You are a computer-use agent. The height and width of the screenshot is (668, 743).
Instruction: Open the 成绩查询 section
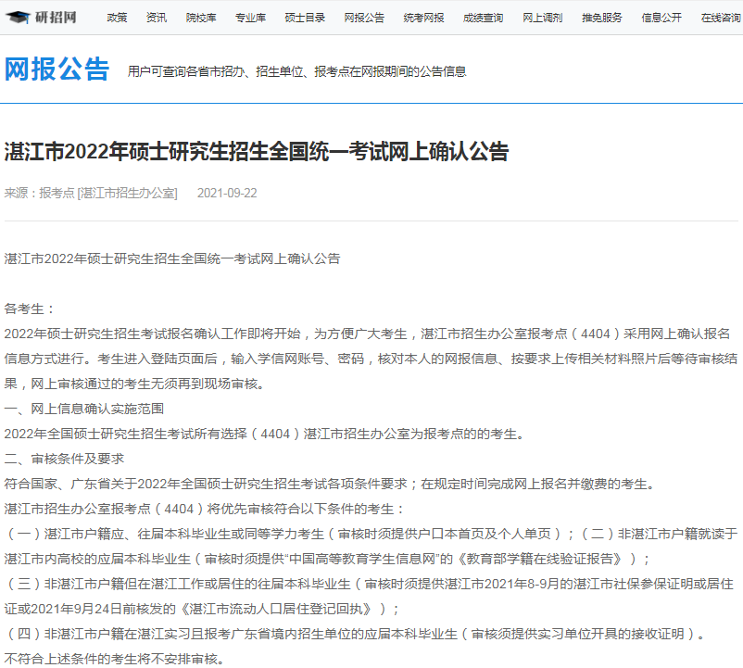point(482,17)
